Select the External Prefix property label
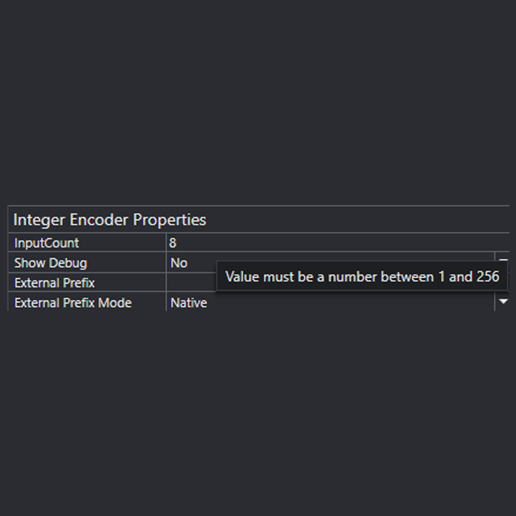Viewport: 516px width, 516px height. (54, 282)
